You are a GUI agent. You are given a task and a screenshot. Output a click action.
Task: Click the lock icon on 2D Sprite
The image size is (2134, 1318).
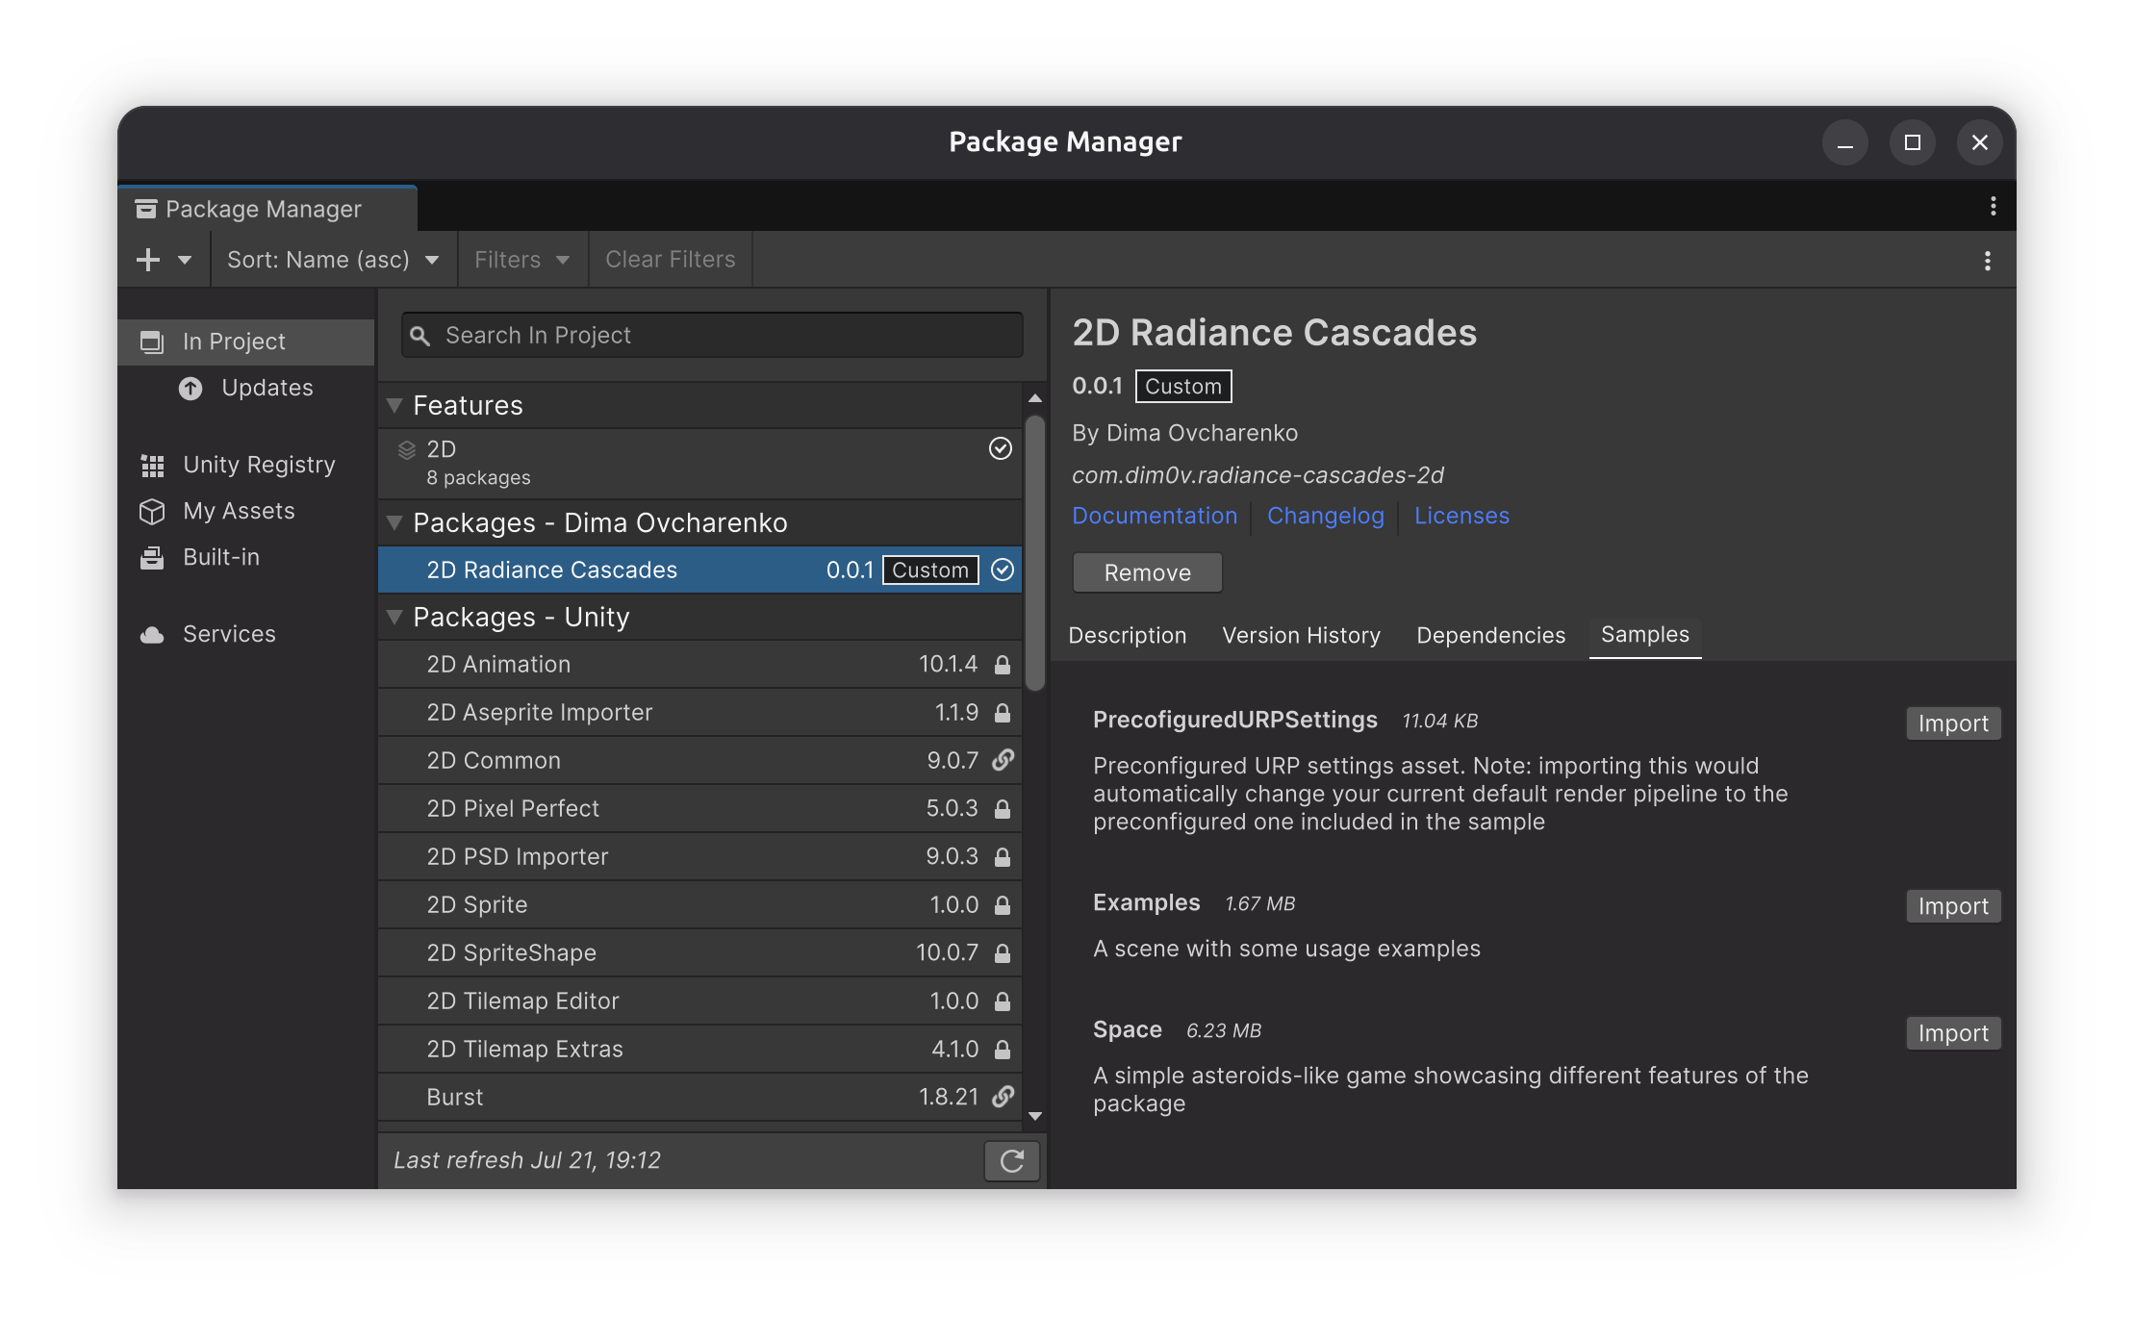[x=1003, y=905]
